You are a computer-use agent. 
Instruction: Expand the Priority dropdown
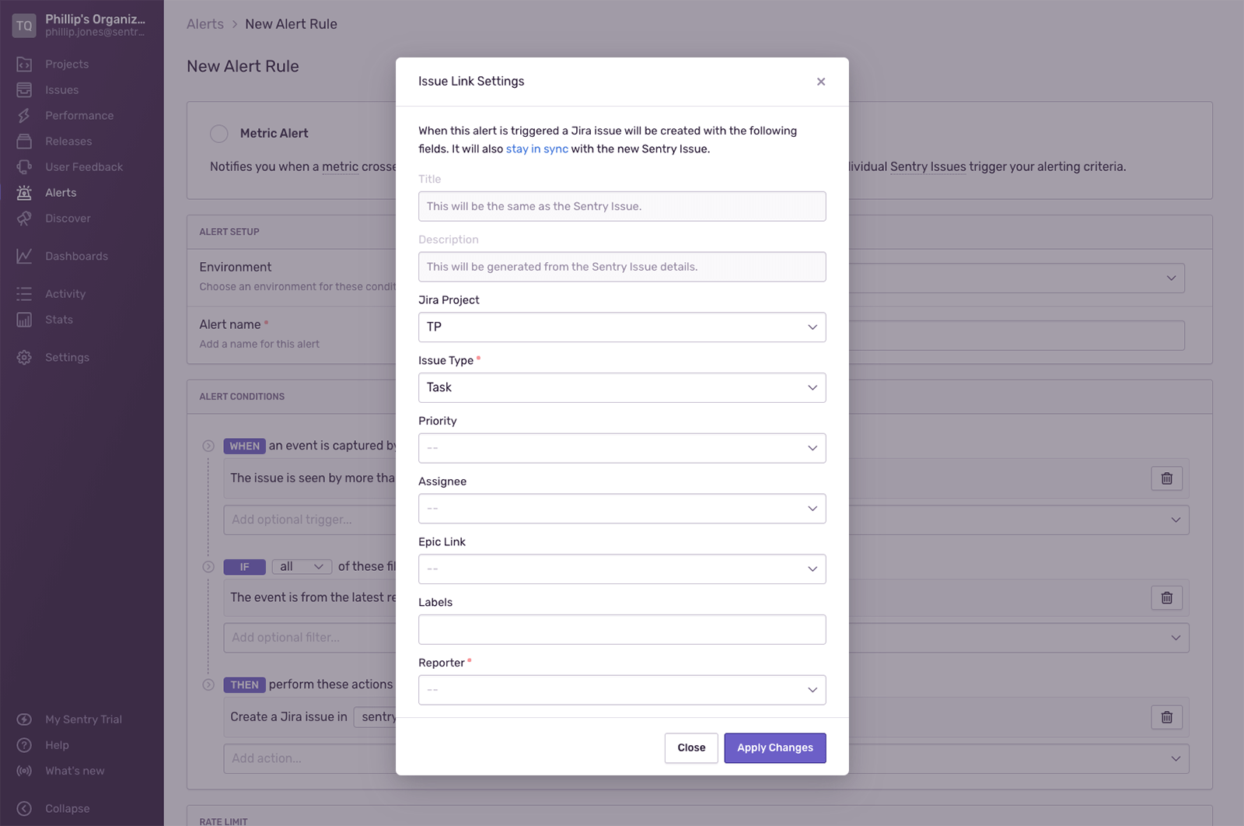[x=621, y=448]
